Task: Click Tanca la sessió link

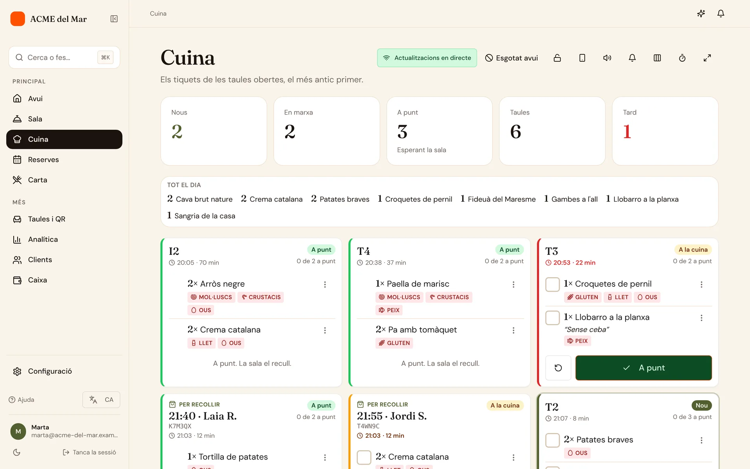Action: click(x=89, y=452)
